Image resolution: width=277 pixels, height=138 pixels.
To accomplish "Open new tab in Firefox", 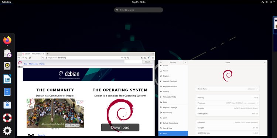I will tap(47, 54).
